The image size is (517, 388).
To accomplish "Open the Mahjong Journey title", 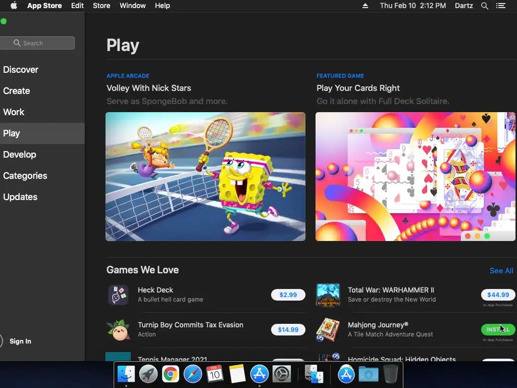I will (378, 325).
